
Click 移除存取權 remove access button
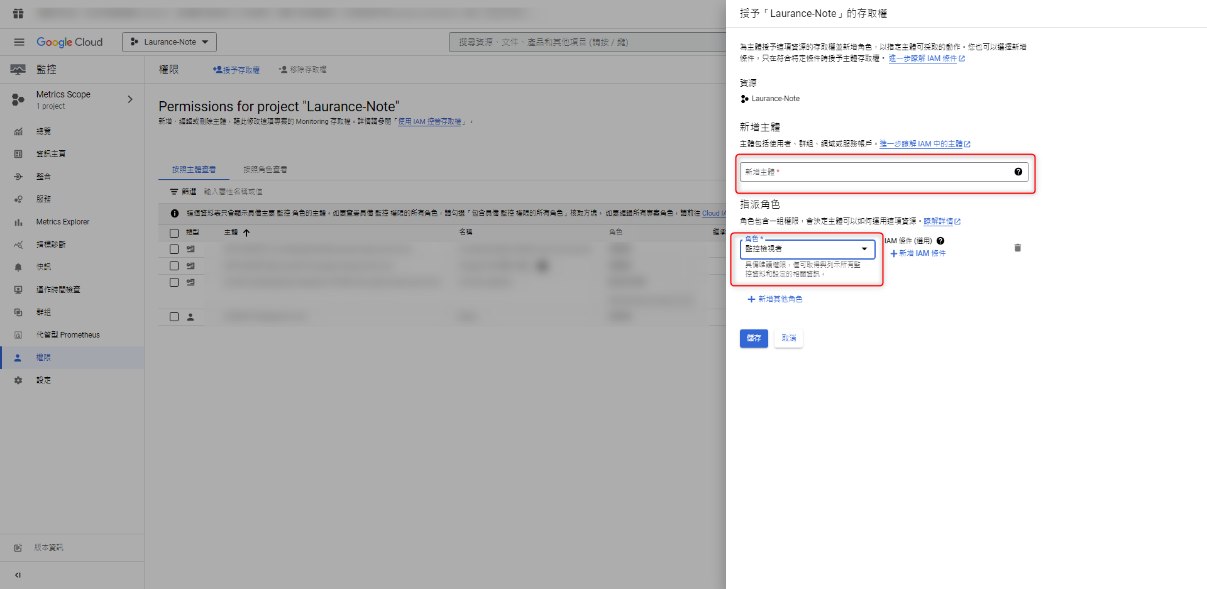pos(303,70)
